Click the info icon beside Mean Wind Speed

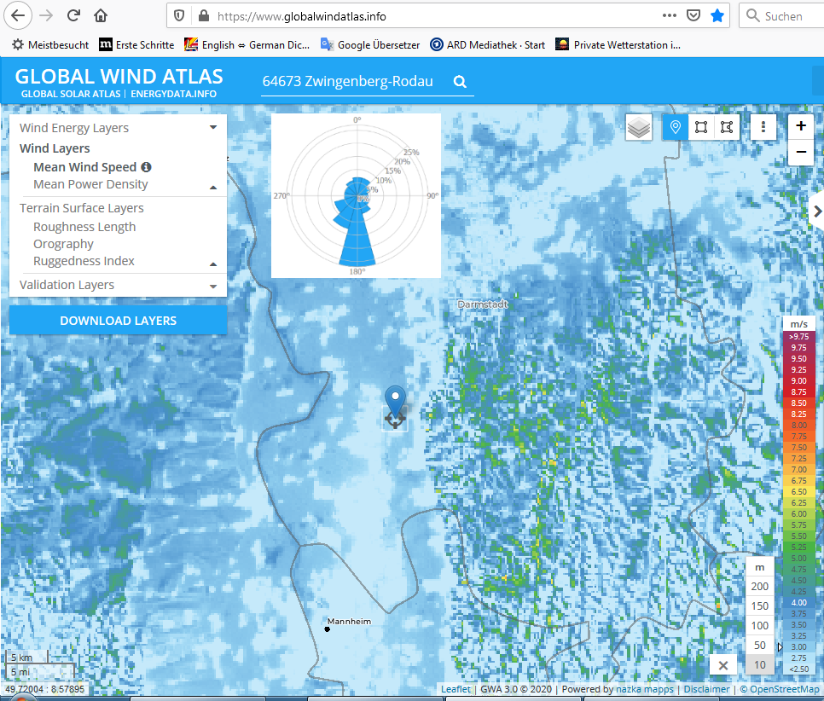(x=146, y=167)
